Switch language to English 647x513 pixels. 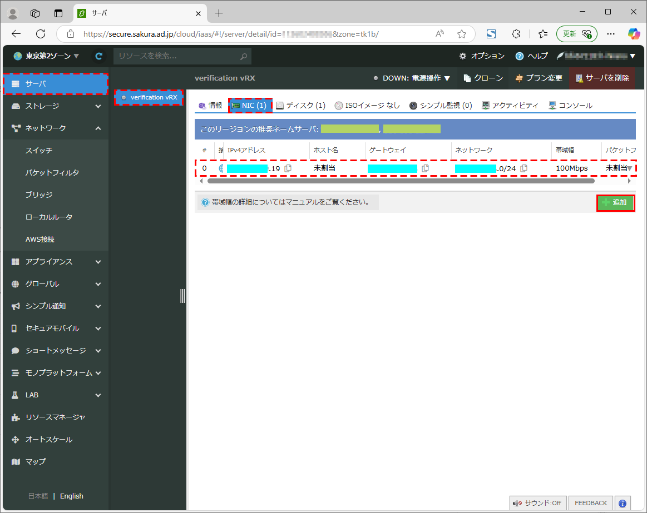click(71, 496)
